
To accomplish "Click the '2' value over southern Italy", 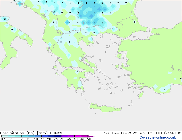I will click(x=5, y=19).
